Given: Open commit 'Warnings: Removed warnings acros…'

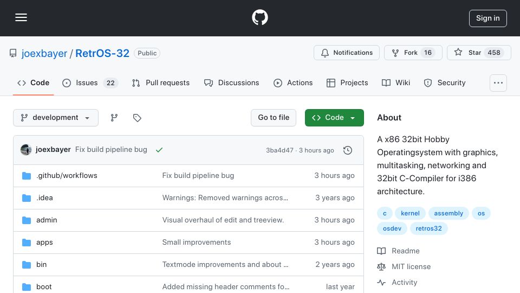Looking at the screenshot, I should pos(225,198).
